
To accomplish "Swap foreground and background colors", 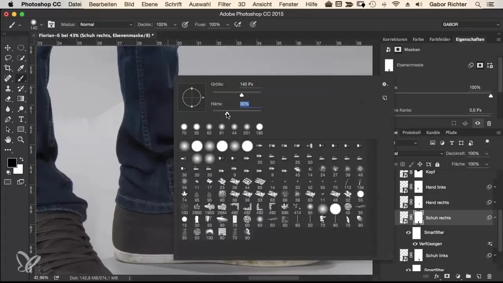I will click(x=21, y=160).
